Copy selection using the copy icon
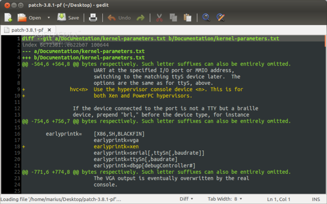The height and width of the screenshot is (204, 327). point(173,18)
